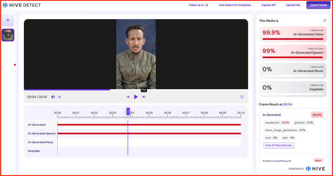Open the X social icon link
The width and height of the screenshot is (333, 176).
coord(207,5)
